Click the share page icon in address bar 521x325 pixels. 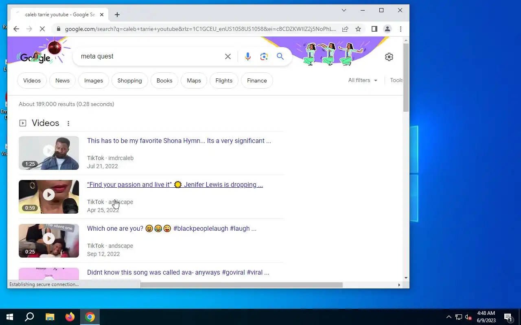pyautogui.click(x=345, y=29)
